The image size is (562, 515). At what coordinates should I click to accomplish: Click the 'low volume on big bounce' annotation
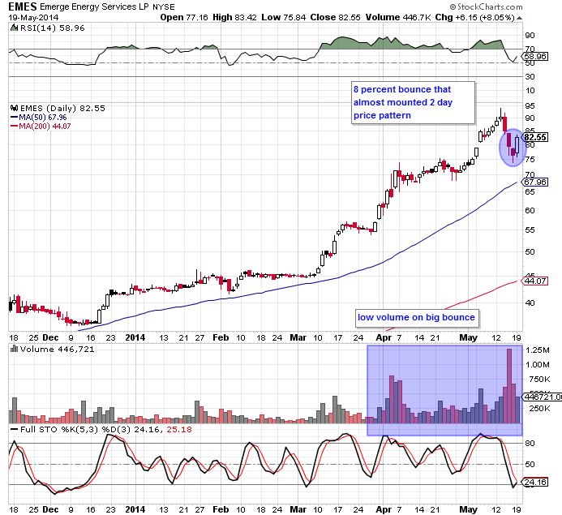417,318
